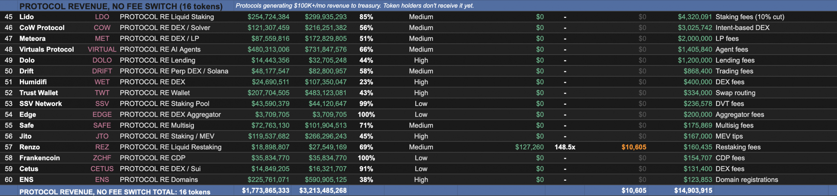The width and height of the screenshot is (837, 196).
Task: Click the $3,213,485,268 total cell
Action: pyautogui.click(x=323, y=191)
